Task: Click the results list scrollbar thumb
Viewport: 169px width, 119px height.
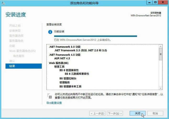Action: (x=161, y=54)
